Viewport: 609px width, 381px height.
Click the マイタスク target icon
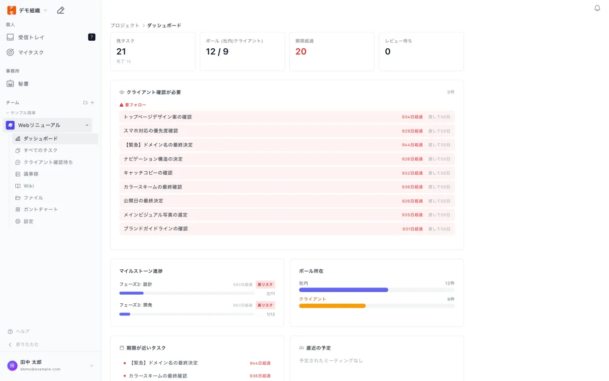pos(10,52)
